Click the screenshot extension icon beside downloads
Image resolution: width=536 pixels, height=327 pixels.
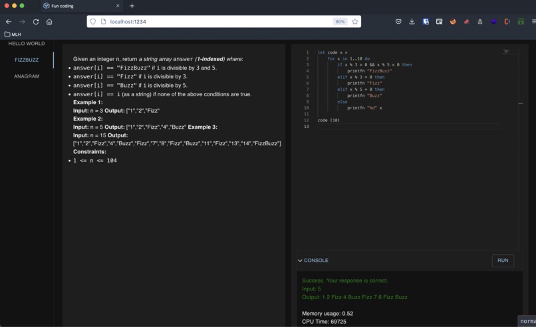(x=440, y=21)
